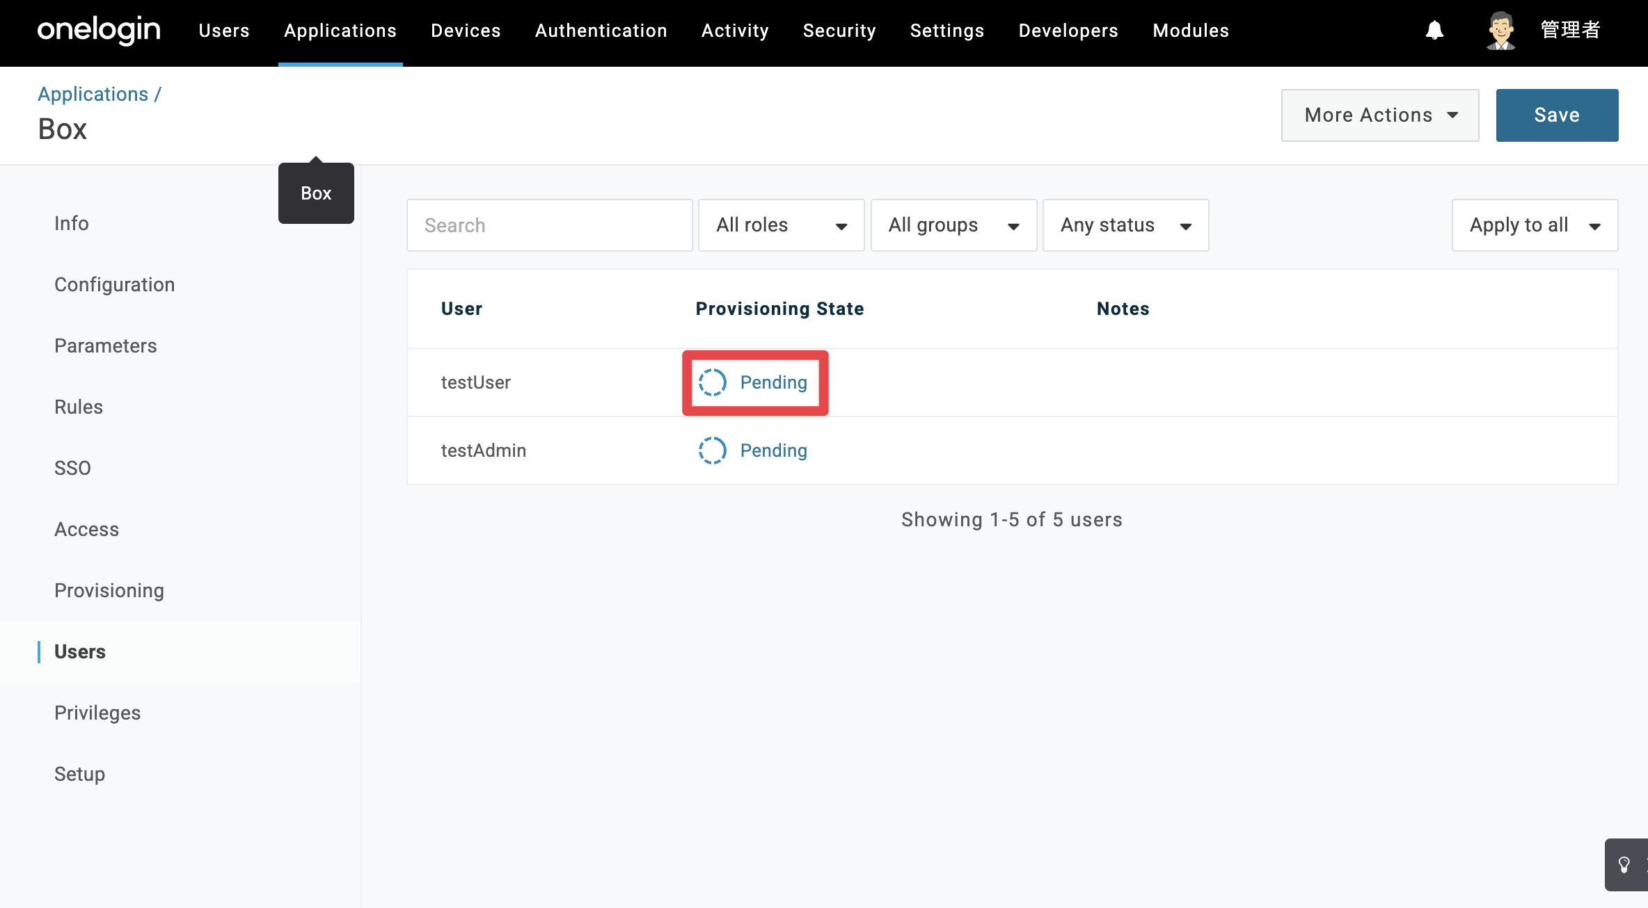Open the 管理者 account menu
The height and width of the screenshot is (908, 1648).
[1570, 31]
